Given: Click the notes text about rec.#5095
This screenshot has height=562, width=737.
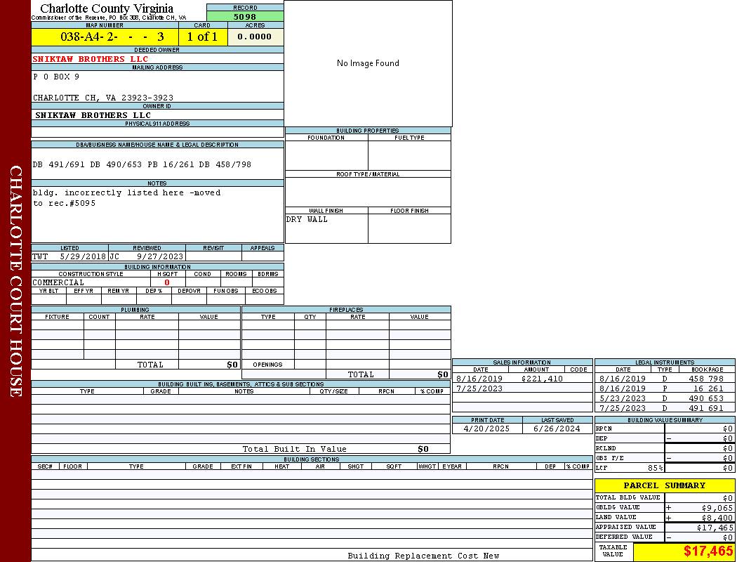Looking at the screenshot, I should pos(126,197).
